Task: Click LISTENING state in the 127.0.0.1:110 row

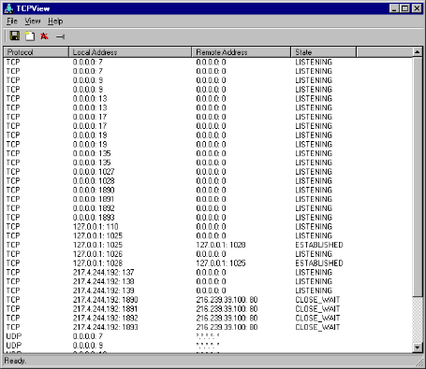Action: coord(314,226)
